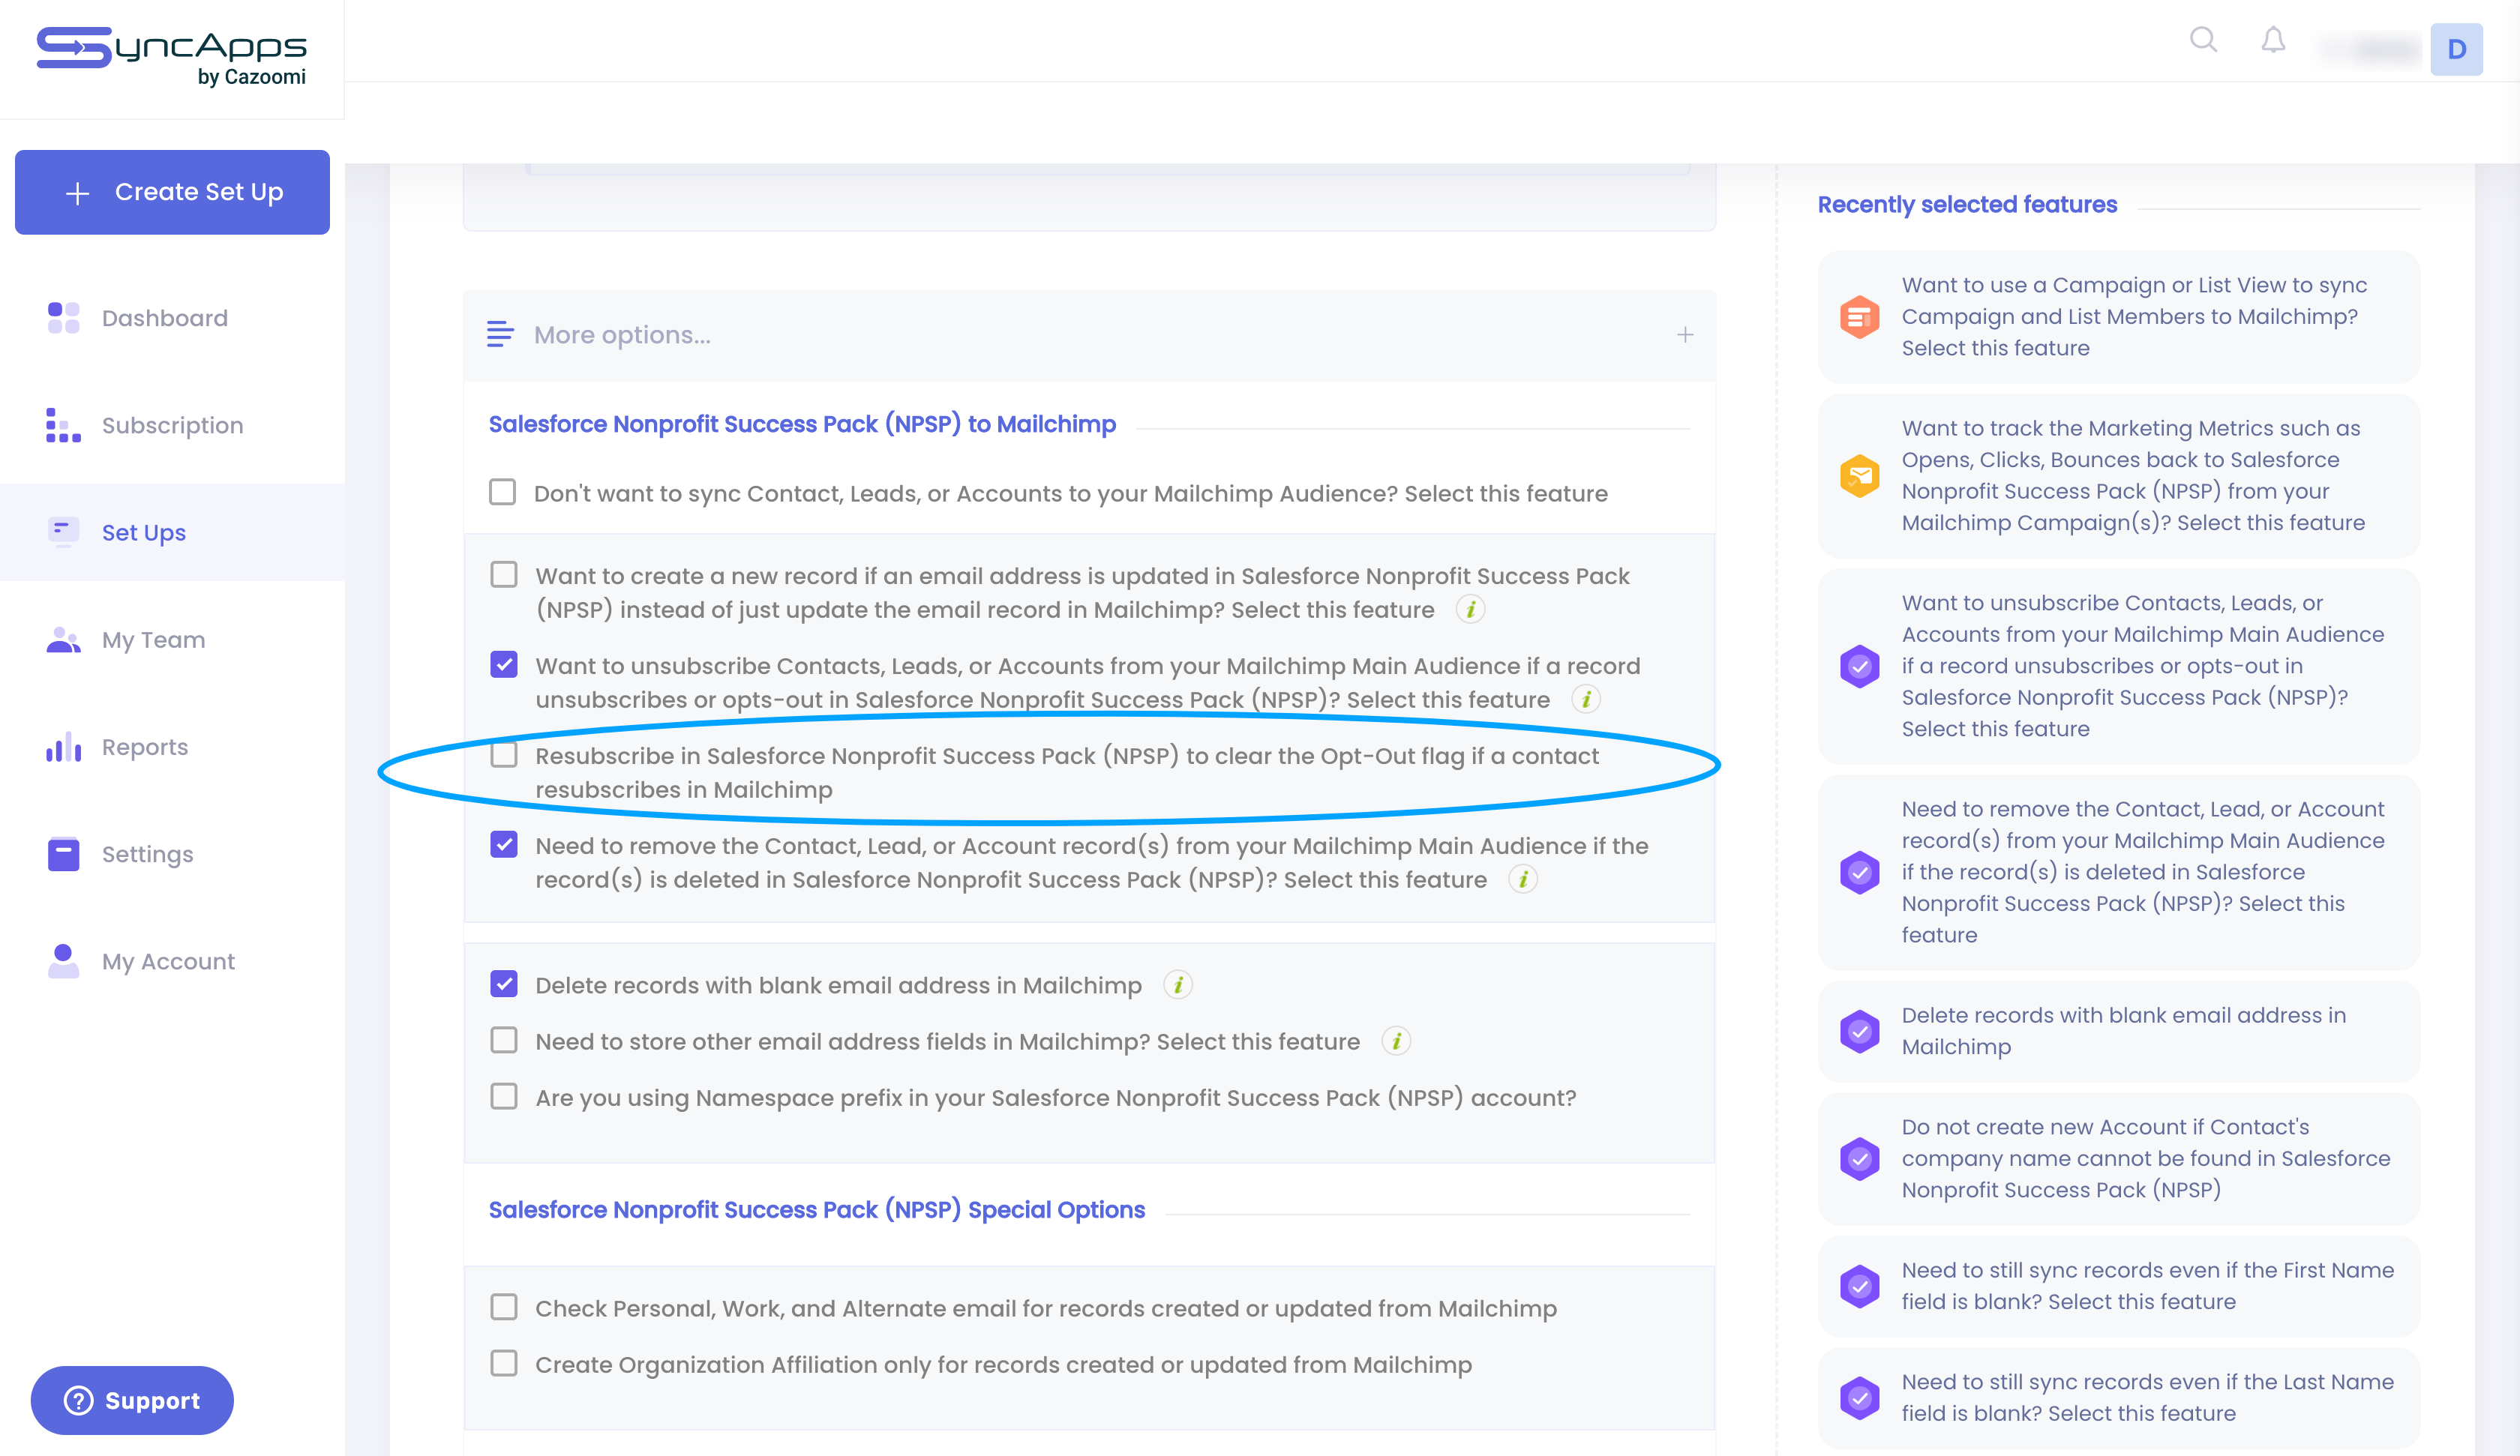
Task: Click the NPSP Special Options section heading
Action: (817, 1210)
